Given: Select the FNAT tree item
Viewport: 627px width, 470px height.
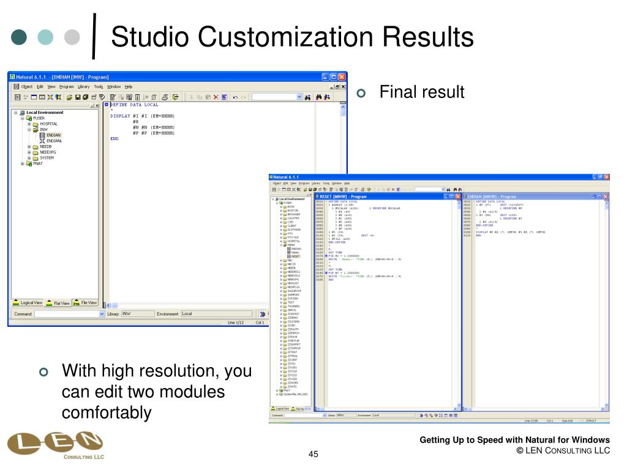Looking at the screenshot, I should (37, 163).
